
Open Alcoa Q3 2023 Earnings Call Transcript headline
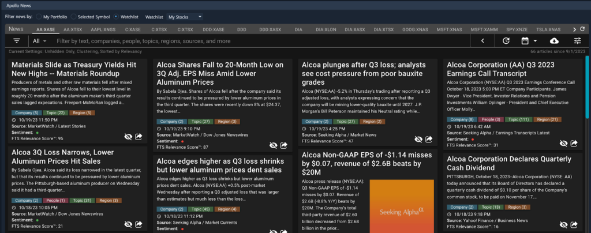pyautogui.click(x=500, y=69)
